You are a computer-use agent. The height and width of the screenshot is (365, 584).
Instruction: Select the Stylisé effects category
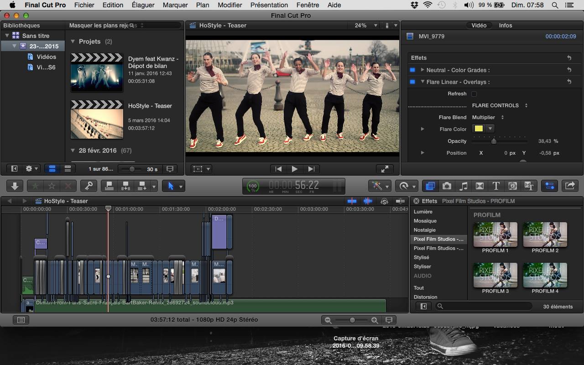(422, 257)
